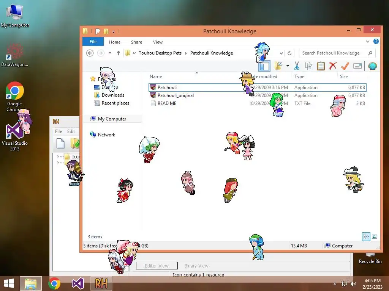Screen dimensions: 389x291
Task: Switch to Large icons view button
Action: 375,236
